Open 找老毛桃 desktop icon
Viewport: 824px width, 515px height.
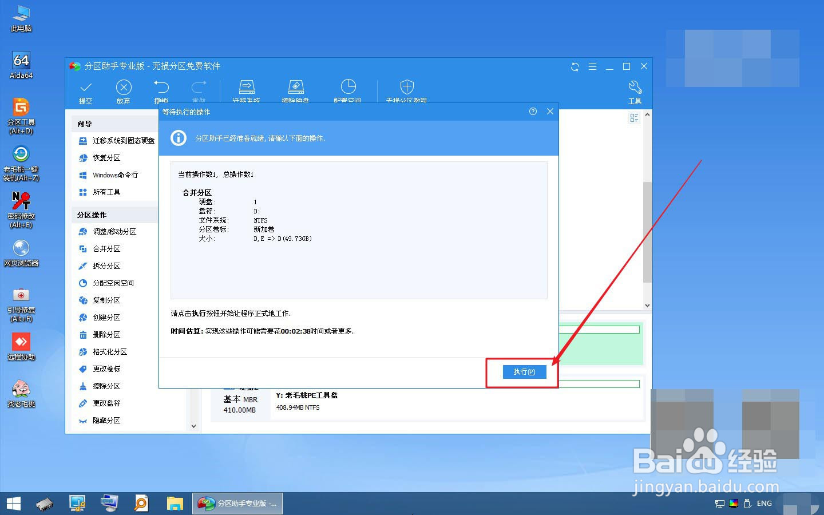[21, 394]
